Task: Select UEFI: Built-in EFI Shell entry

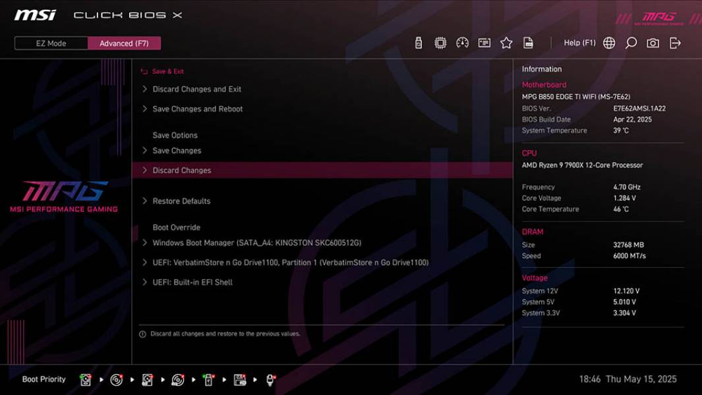Action: click(192, 282)
